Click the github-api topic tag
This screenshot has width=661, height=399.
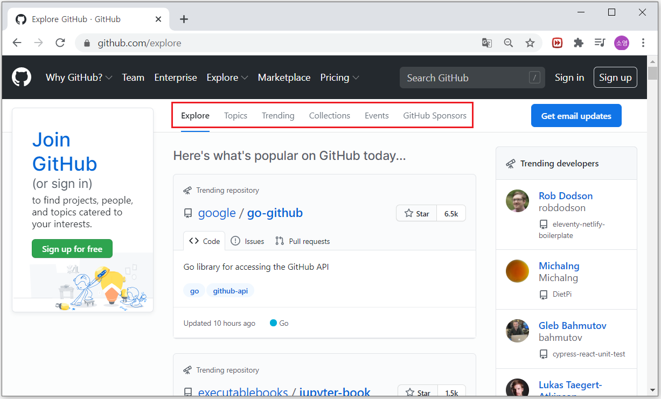click(x=230, y=291)
